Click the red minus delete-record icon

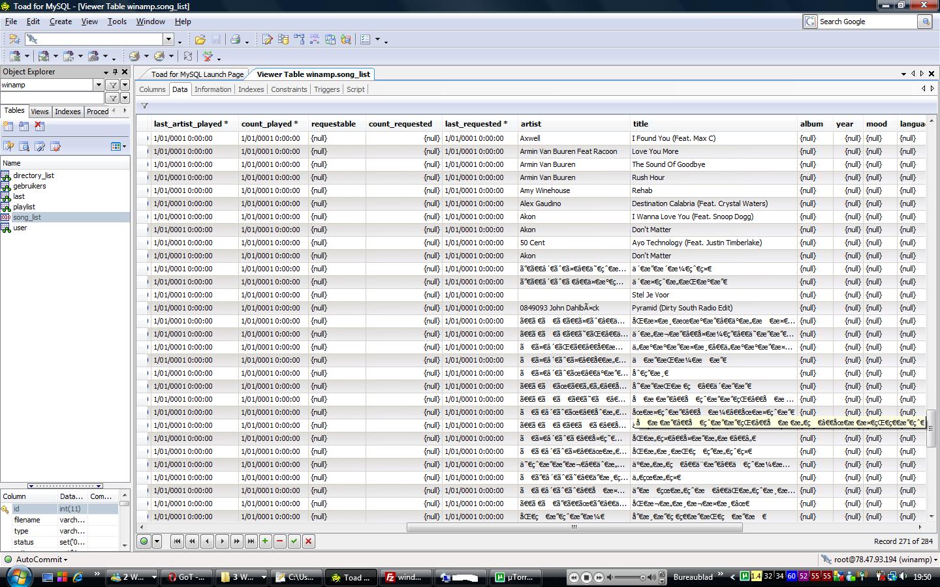[280, 541]
